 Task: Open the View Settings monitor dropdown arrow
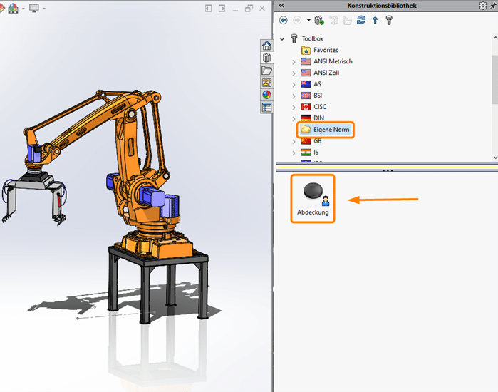click(x=44, y=9)
